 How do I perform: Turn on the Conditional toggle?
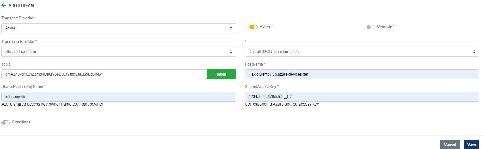tap(6, 123)
